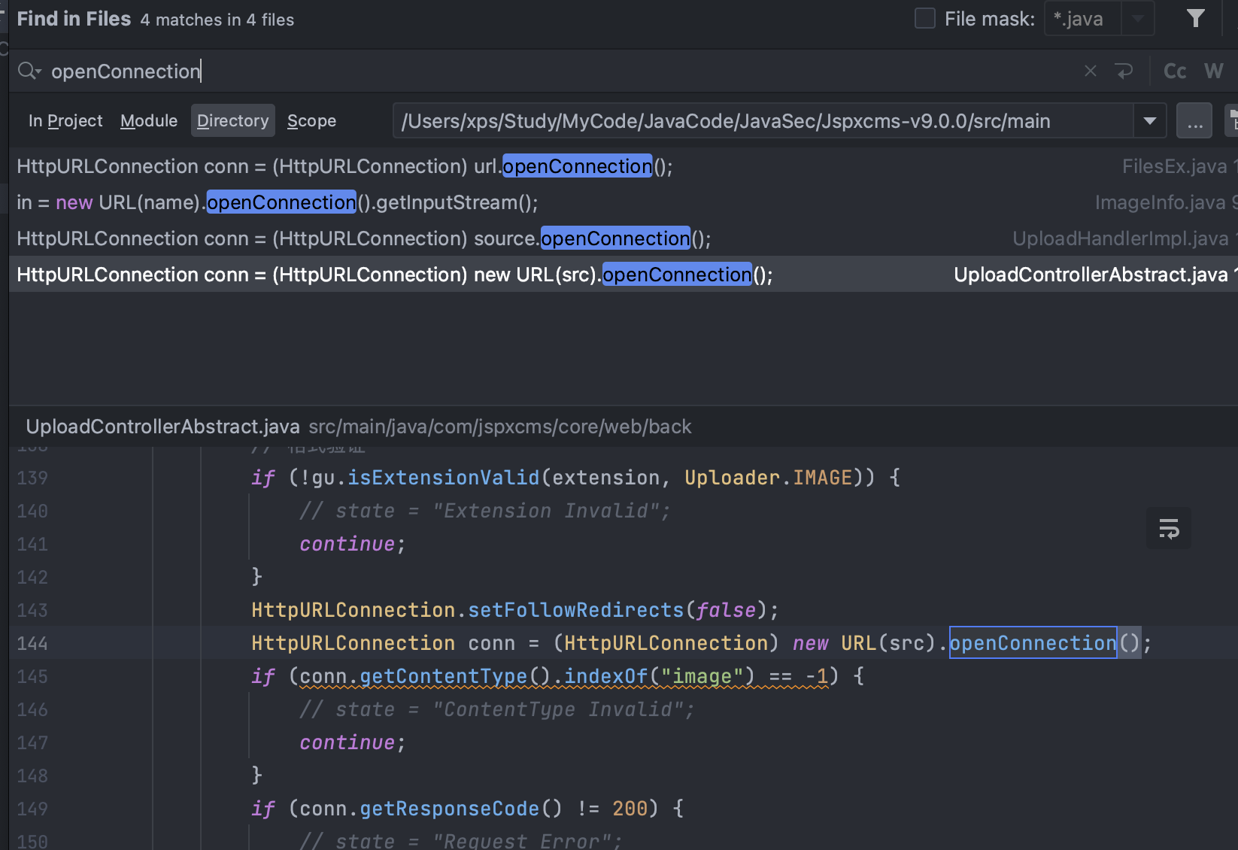Click the soft-wrap icon in preview

[1168, 529]
